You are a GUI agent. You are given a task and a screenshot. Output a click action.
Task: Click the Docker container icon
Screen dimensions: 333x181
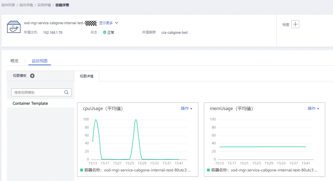(14, 27)
